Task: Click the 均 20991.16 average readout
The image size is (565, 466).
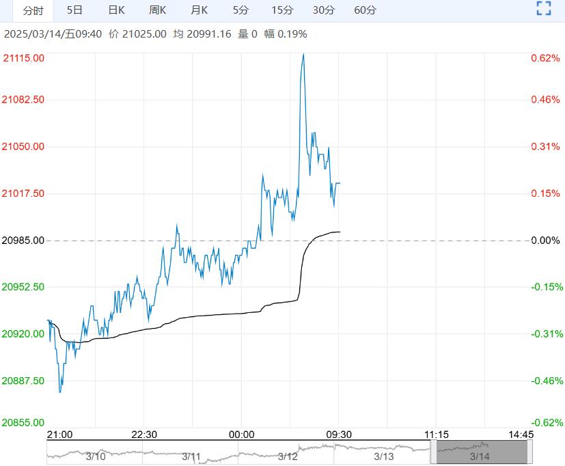Action: (202, 34)
